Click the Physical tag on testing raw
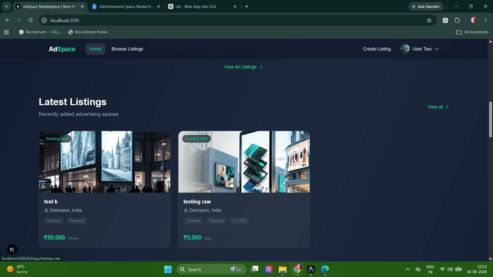This screenshot has height=277, width=493. coord(216,221)
